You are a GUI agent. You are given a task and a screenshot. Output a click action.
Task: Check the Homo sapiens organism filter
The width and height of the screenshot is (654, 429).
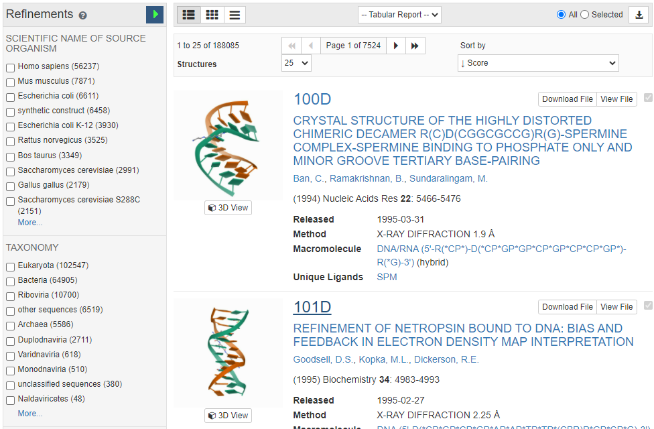(11, 67)
